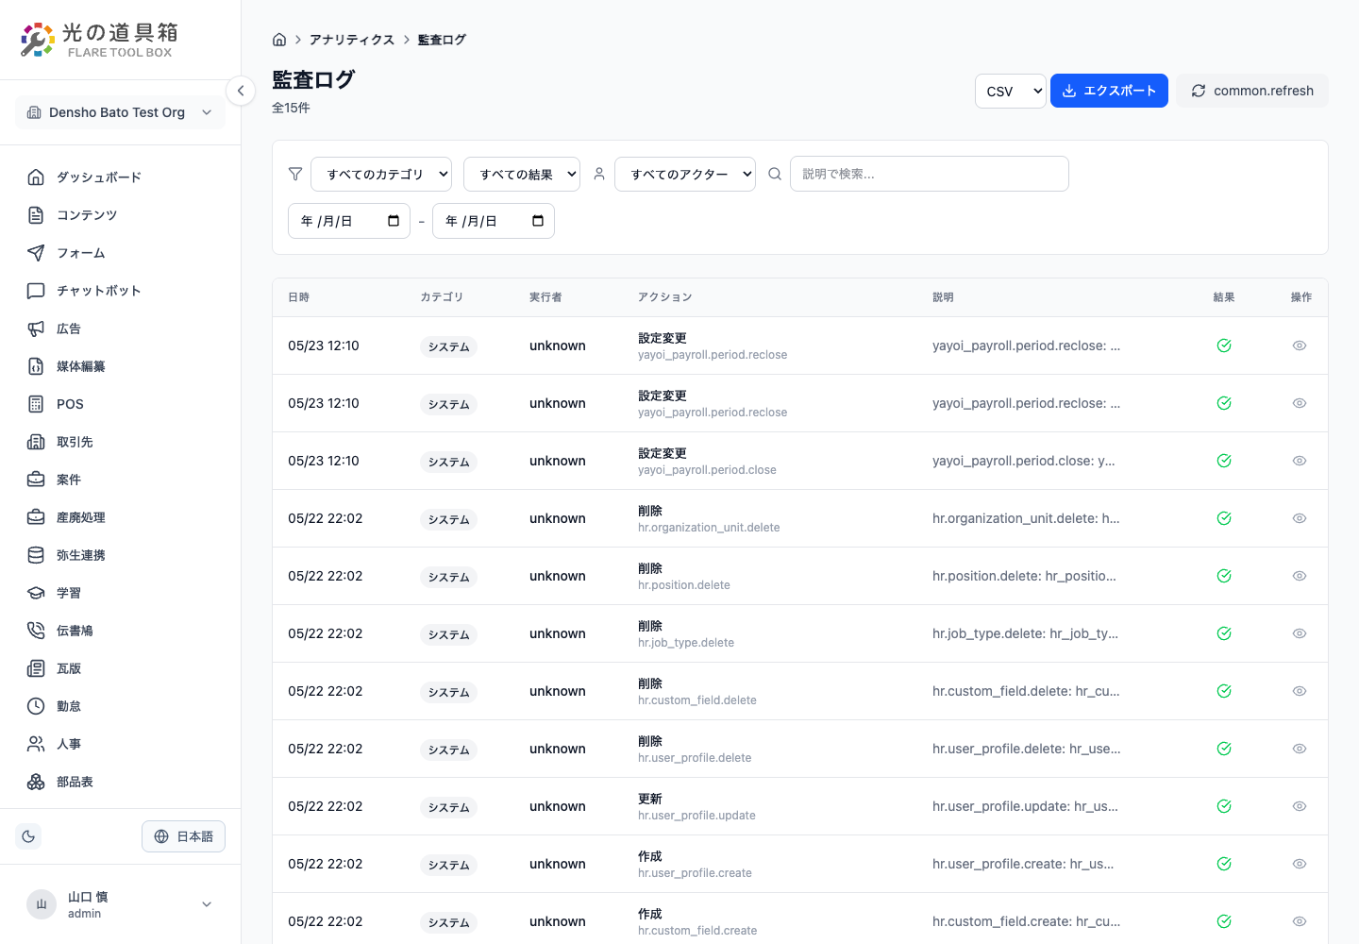Click the 産廃処理 icon
1359x944 pixels.
point(36,517)
